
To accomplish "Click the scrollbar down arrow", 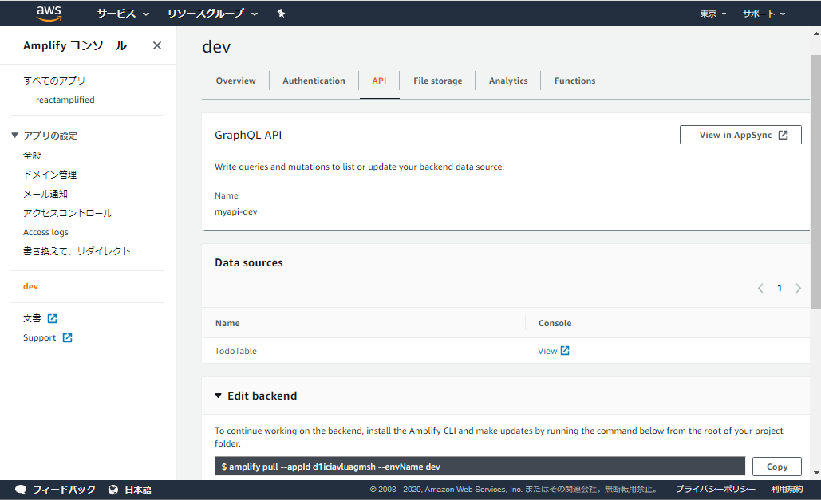I will 816,473.
